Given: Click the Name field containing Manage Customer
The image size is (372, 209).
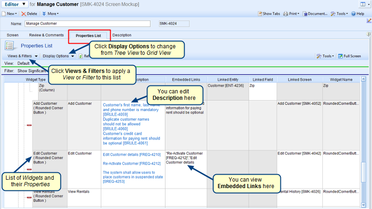Looking at the screenshot, I should (x=86, y=24).
